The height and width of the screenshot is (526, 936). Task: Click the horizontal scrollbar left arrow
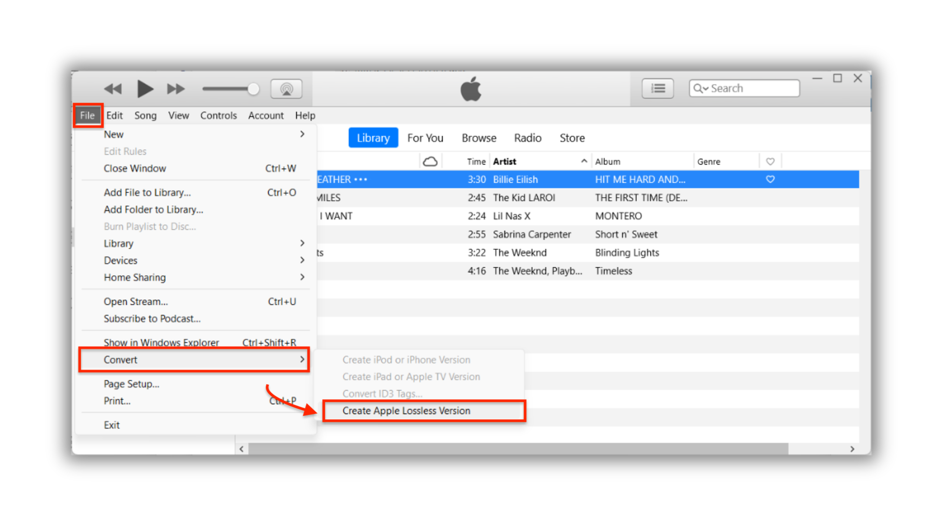[242, 449]
